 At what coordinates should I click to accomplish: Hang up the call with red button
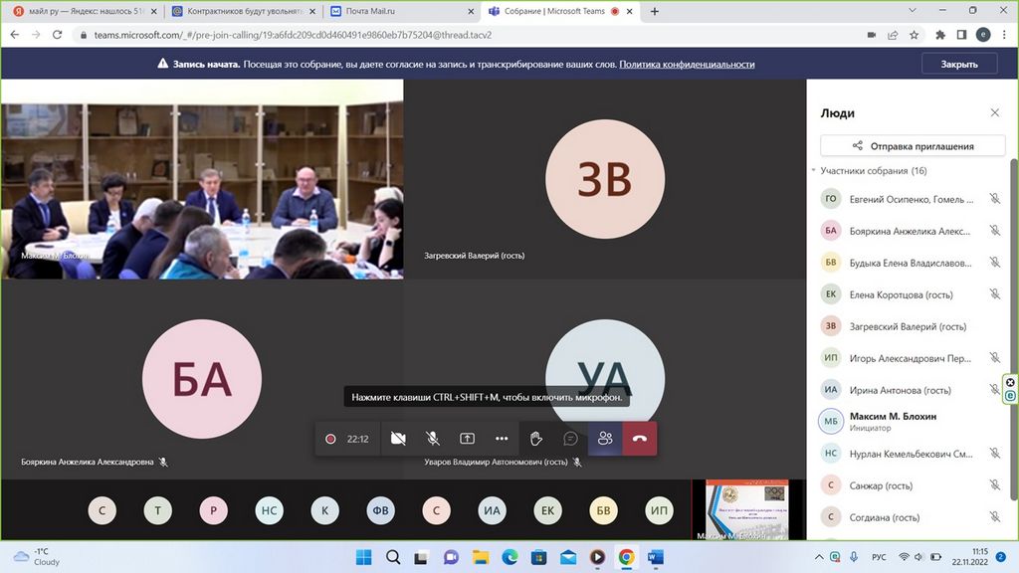tap(640, 439)
